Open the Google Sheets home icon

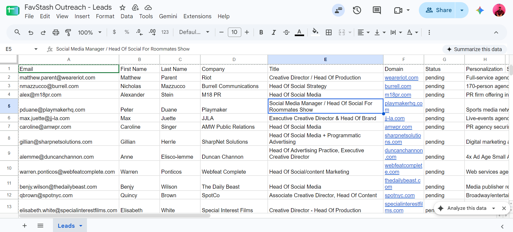click(x=13, y=11)
